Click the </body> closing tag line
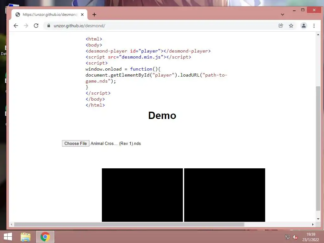The height and width of the screenshot is (243, 324). (95, 99)
